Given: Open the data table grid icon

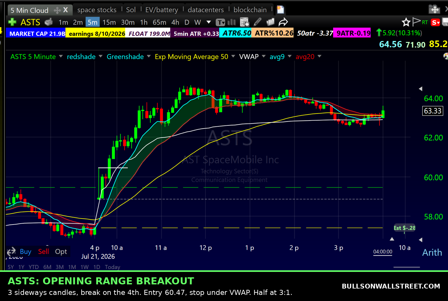Looking at the screenshot, I should tap(244, 22).
